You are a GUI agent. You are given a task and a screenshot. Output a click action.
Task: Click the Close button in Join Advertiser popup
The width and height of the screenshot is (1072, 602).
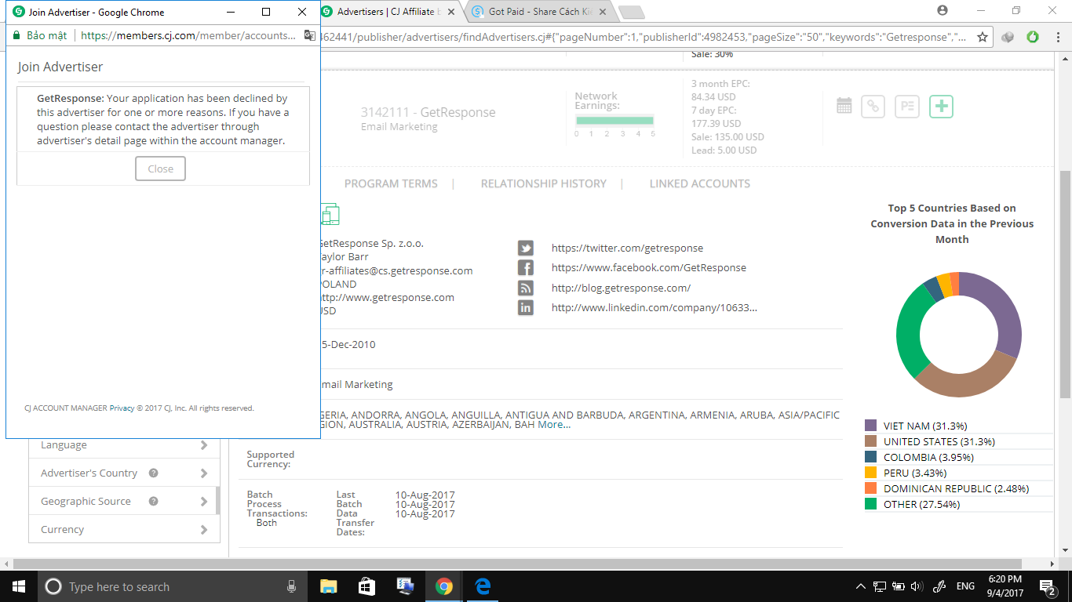[160, 169]
